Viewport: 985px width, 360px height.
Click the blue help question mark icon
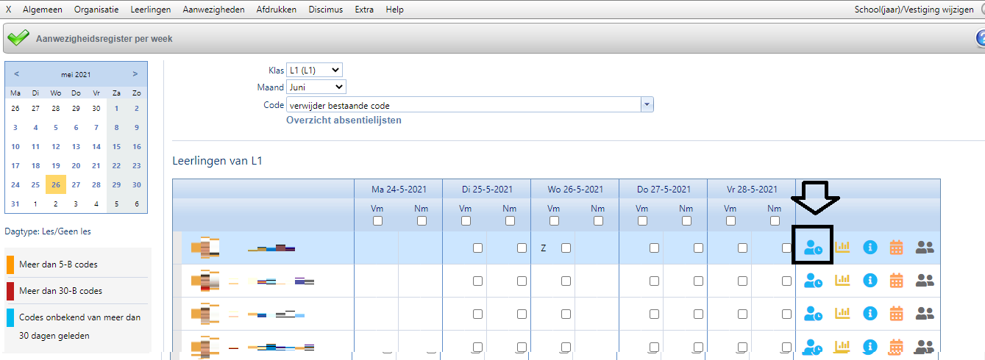tap(981, 38)
